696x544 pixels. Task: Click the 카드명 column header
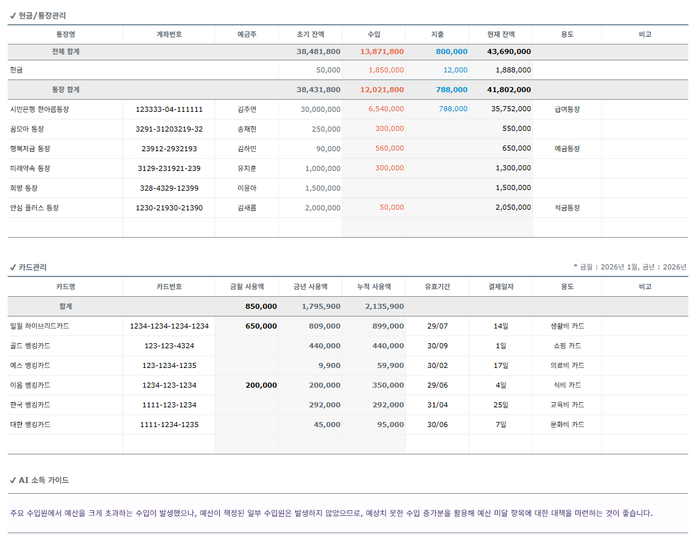[x=65, y=287]
